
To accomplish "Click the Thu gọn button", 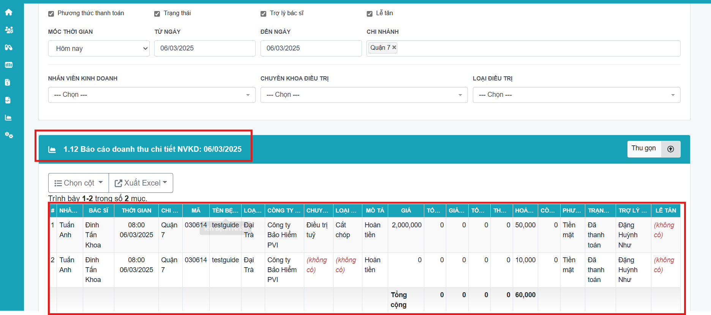I will click(653, 149).
